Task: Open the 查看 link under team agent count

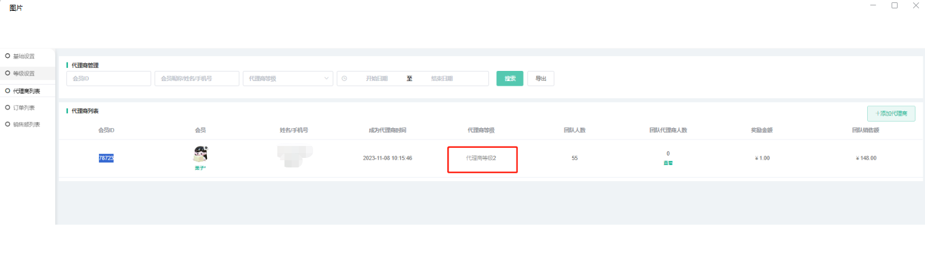Action: coord(668,163)
